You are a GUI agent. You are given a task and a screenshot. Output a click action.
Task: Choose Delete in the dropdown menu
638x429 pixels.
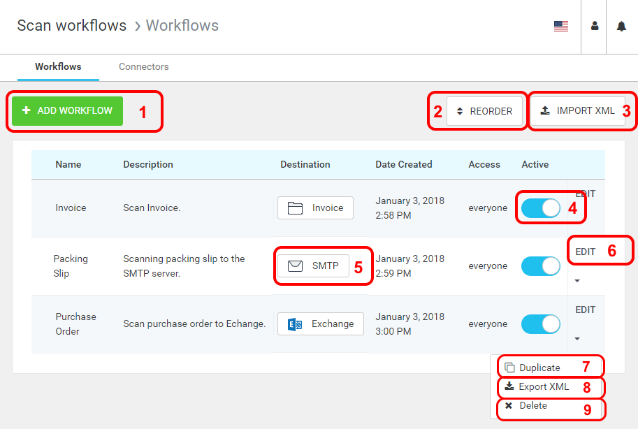(x=533, y=405)
